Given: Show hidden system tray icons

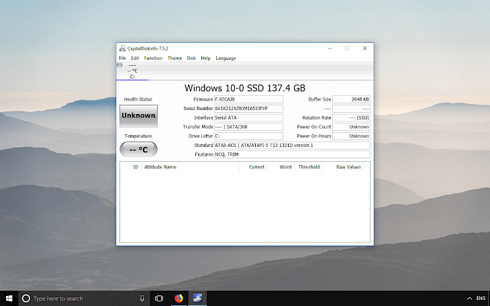Looking at the screenshot, I should 469,299.
